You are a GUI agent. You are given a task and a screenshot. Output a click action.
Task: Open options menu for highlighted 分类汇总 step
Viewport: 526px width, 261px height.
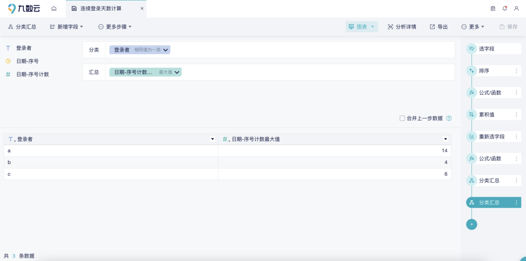(517, 203)
